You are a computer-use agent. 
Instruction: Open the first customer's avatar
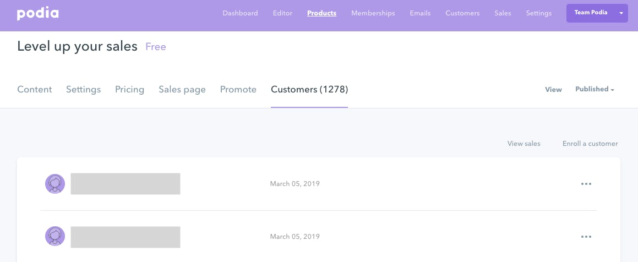(x=55, y=184)
